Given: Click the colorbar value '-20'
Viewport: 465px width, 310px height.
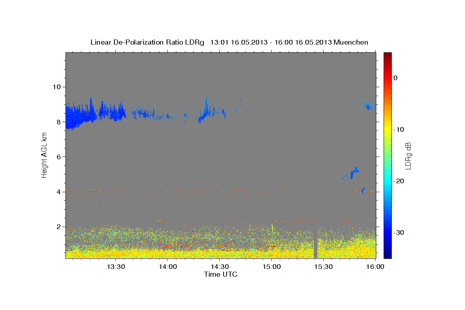Looking at the screenshot, I should point(399,181).
